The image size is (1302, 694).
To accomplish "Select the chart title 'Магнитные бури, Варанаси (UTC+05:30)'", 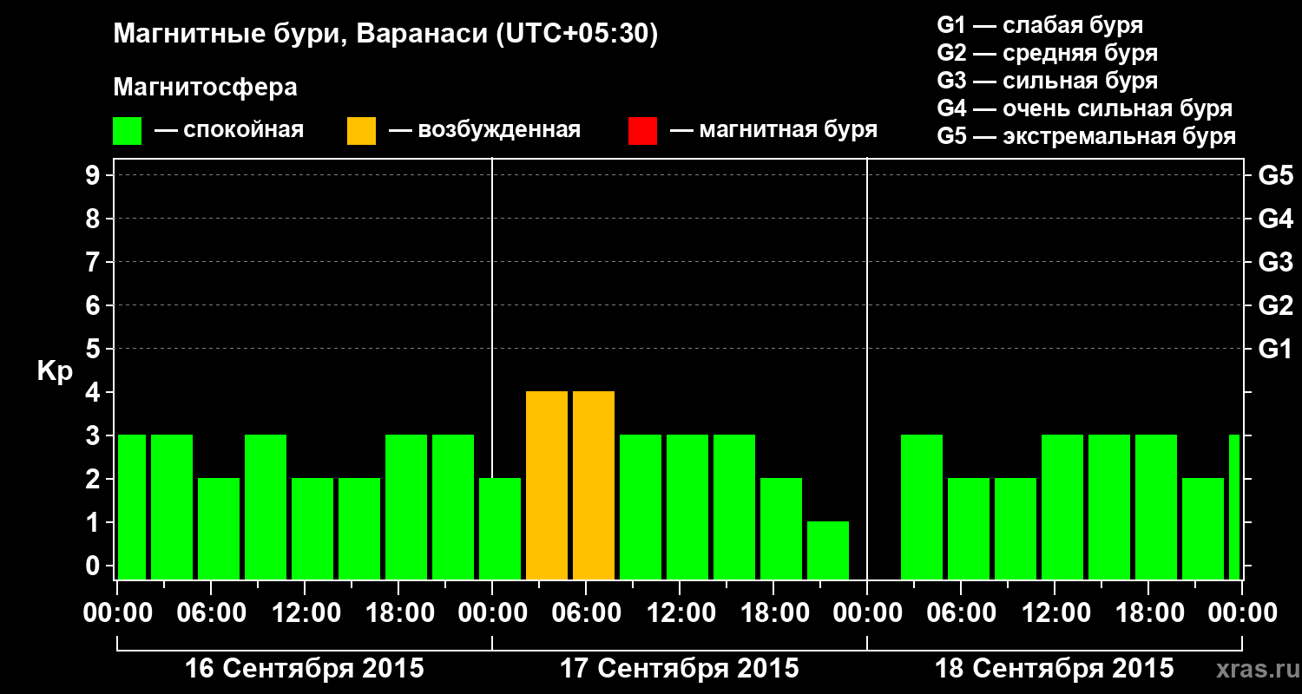I will (385, 35).
